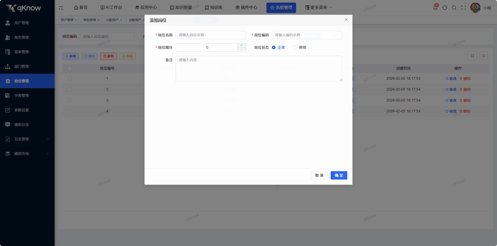Screen dimensions: 497x246
Task: Tick the checkbox for row 4
Action: click(x=70, y=111)
